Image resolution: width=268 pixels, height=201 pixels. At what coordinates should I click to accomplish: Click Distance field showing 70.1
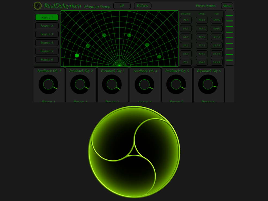click(x=186, y=62)
